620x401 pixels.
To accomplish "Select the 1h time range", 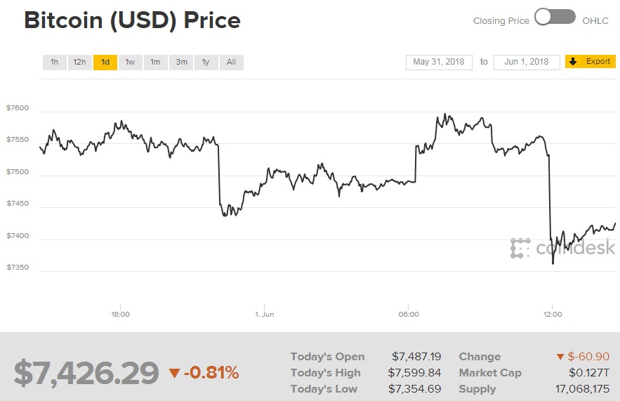I will 54,63.
